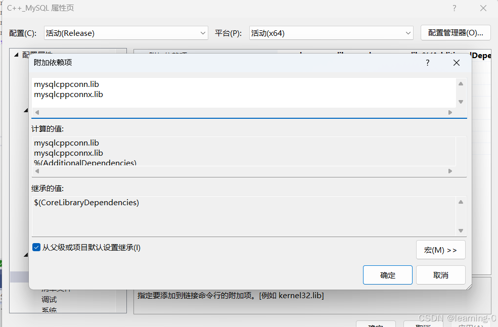This screenshot has height=327, width=498.
Task: Click the scroll-down arrow in dependencies edit box
Action: pos(461,102)
